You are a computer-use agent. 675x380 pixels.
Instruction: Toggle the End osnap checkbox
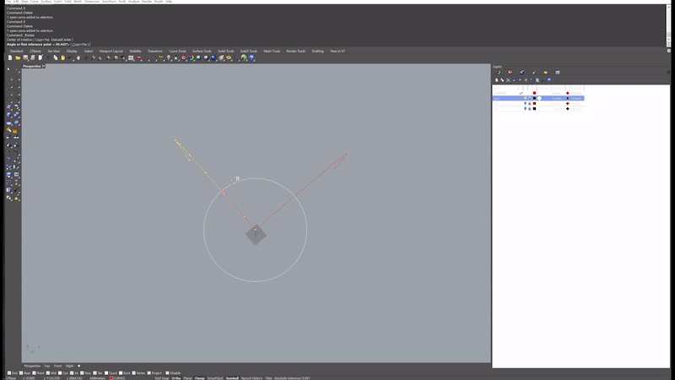pyautogui.click(x=9, y=373)
